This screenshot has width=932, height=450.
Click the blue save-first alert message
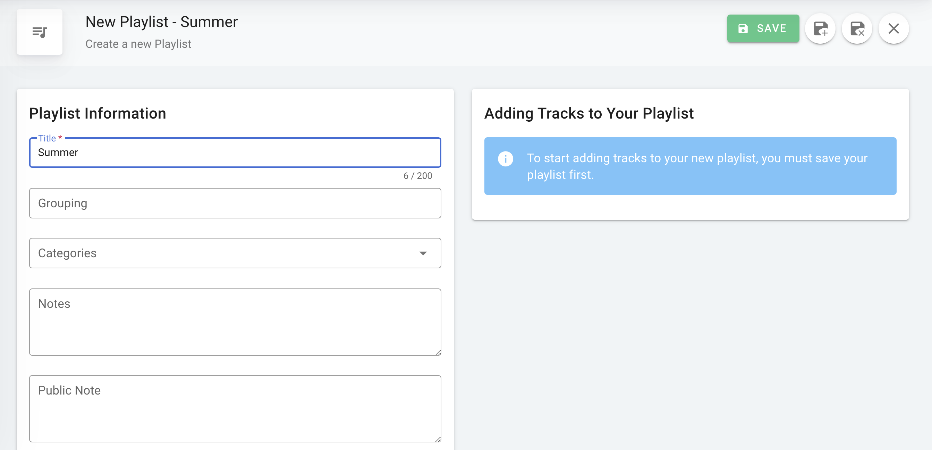click(x=696, y=166)
